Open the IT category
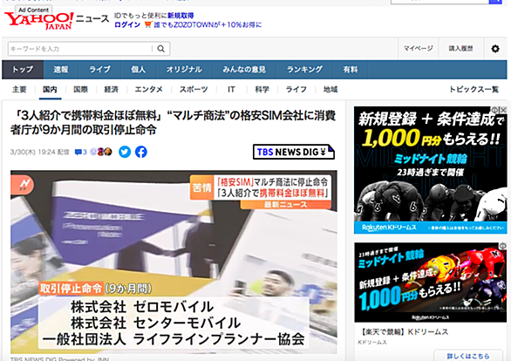The image size is (511, 361). click(231, 89)
